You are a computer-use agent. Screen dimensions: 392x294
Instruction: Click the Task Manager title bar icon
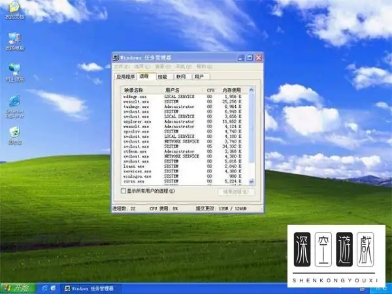click(x=116, y=57)
